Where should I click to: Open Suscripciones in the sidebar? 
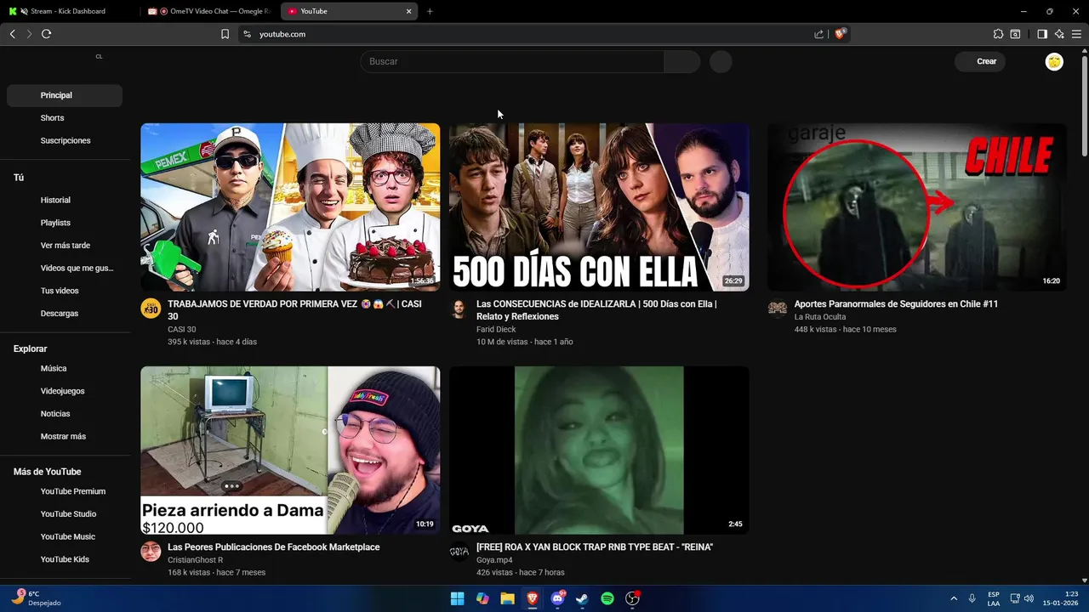(65, 140)
